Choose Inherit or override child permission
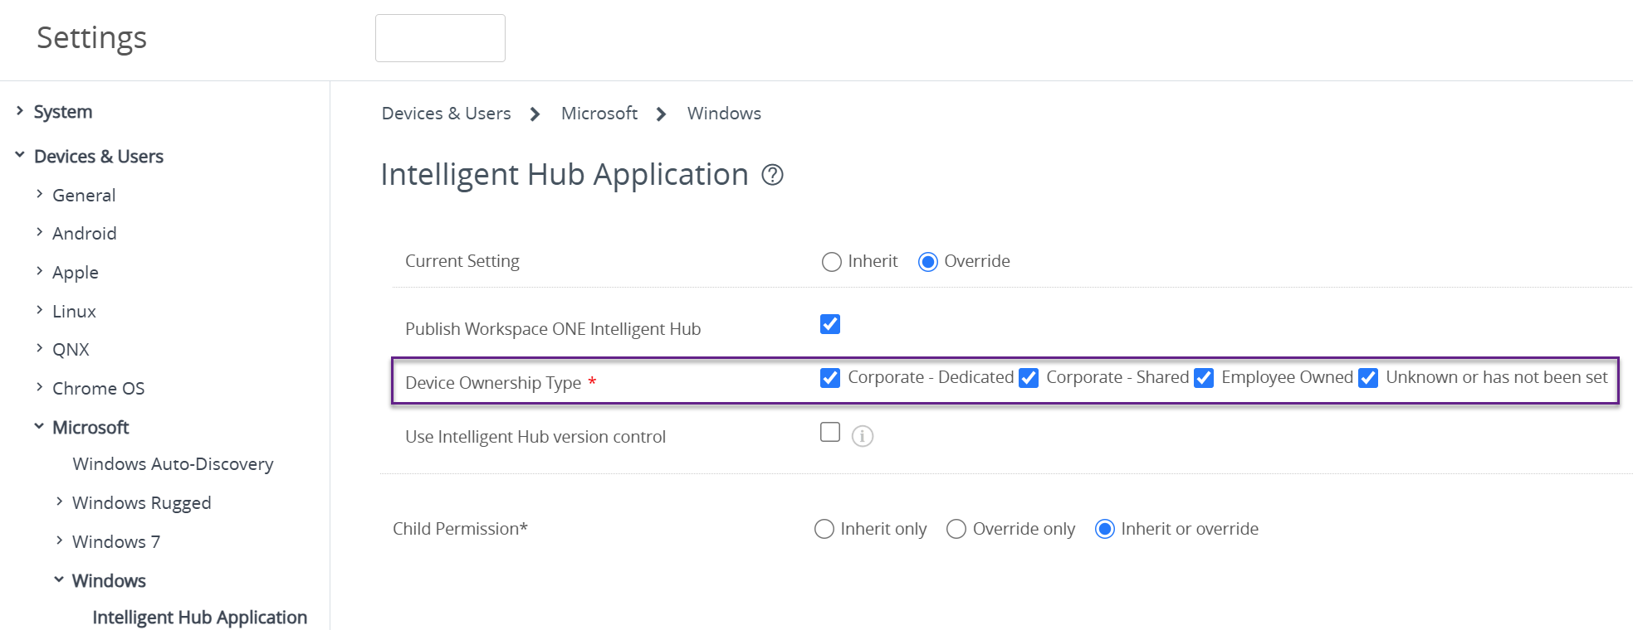Image resolution: width=1633 pixels, height=630 pixels. point(1105,529)
